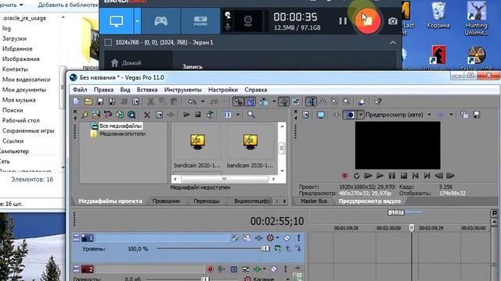Select the Envelope Edit tool
The image size is (501, 281).
pos(323,101)
